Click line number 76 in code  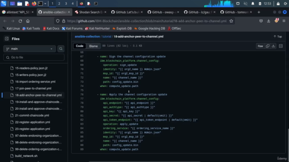click(82, 94)
